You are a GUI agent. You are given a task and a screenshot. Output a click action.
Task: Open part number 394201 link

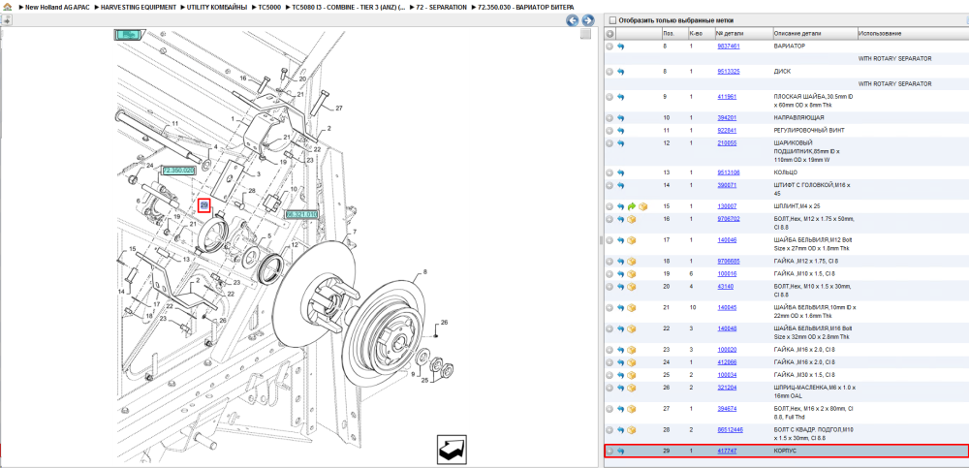pyautogui.click(x=727, y=117)
